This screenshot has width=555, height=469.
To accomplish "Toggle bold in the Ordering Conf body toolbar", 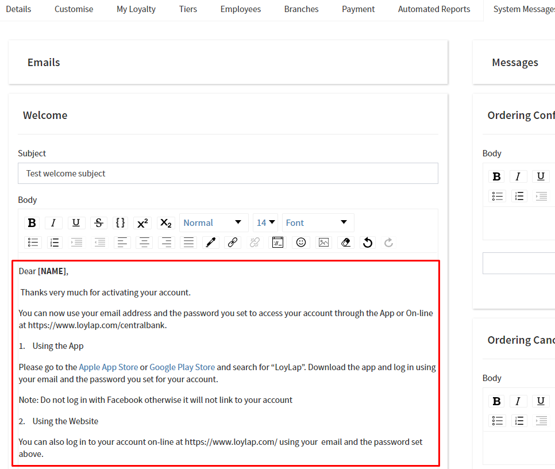I will point(496,176).
